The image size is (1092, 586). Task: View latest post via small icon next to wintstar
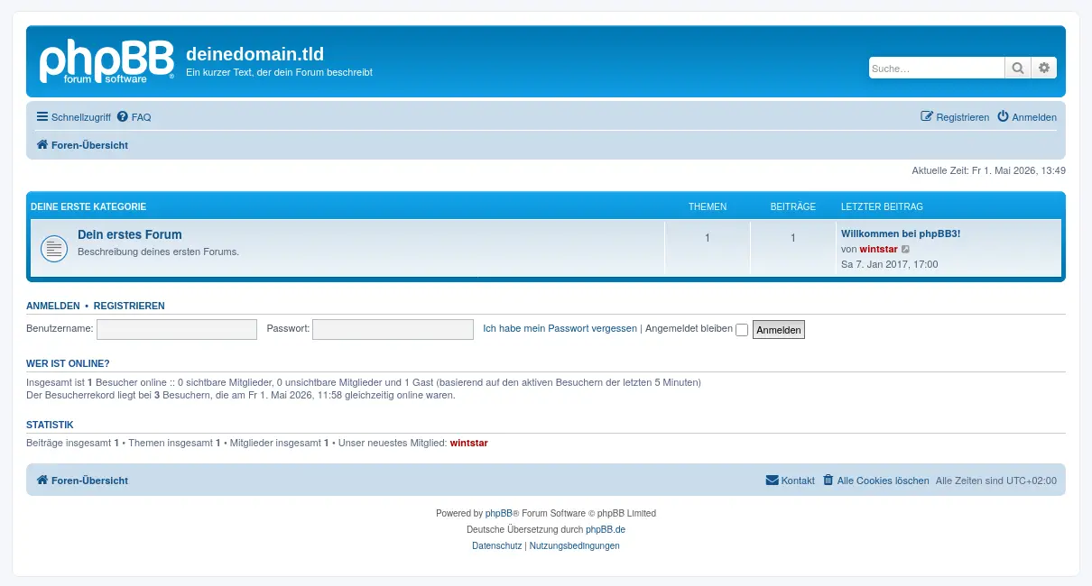906,250
